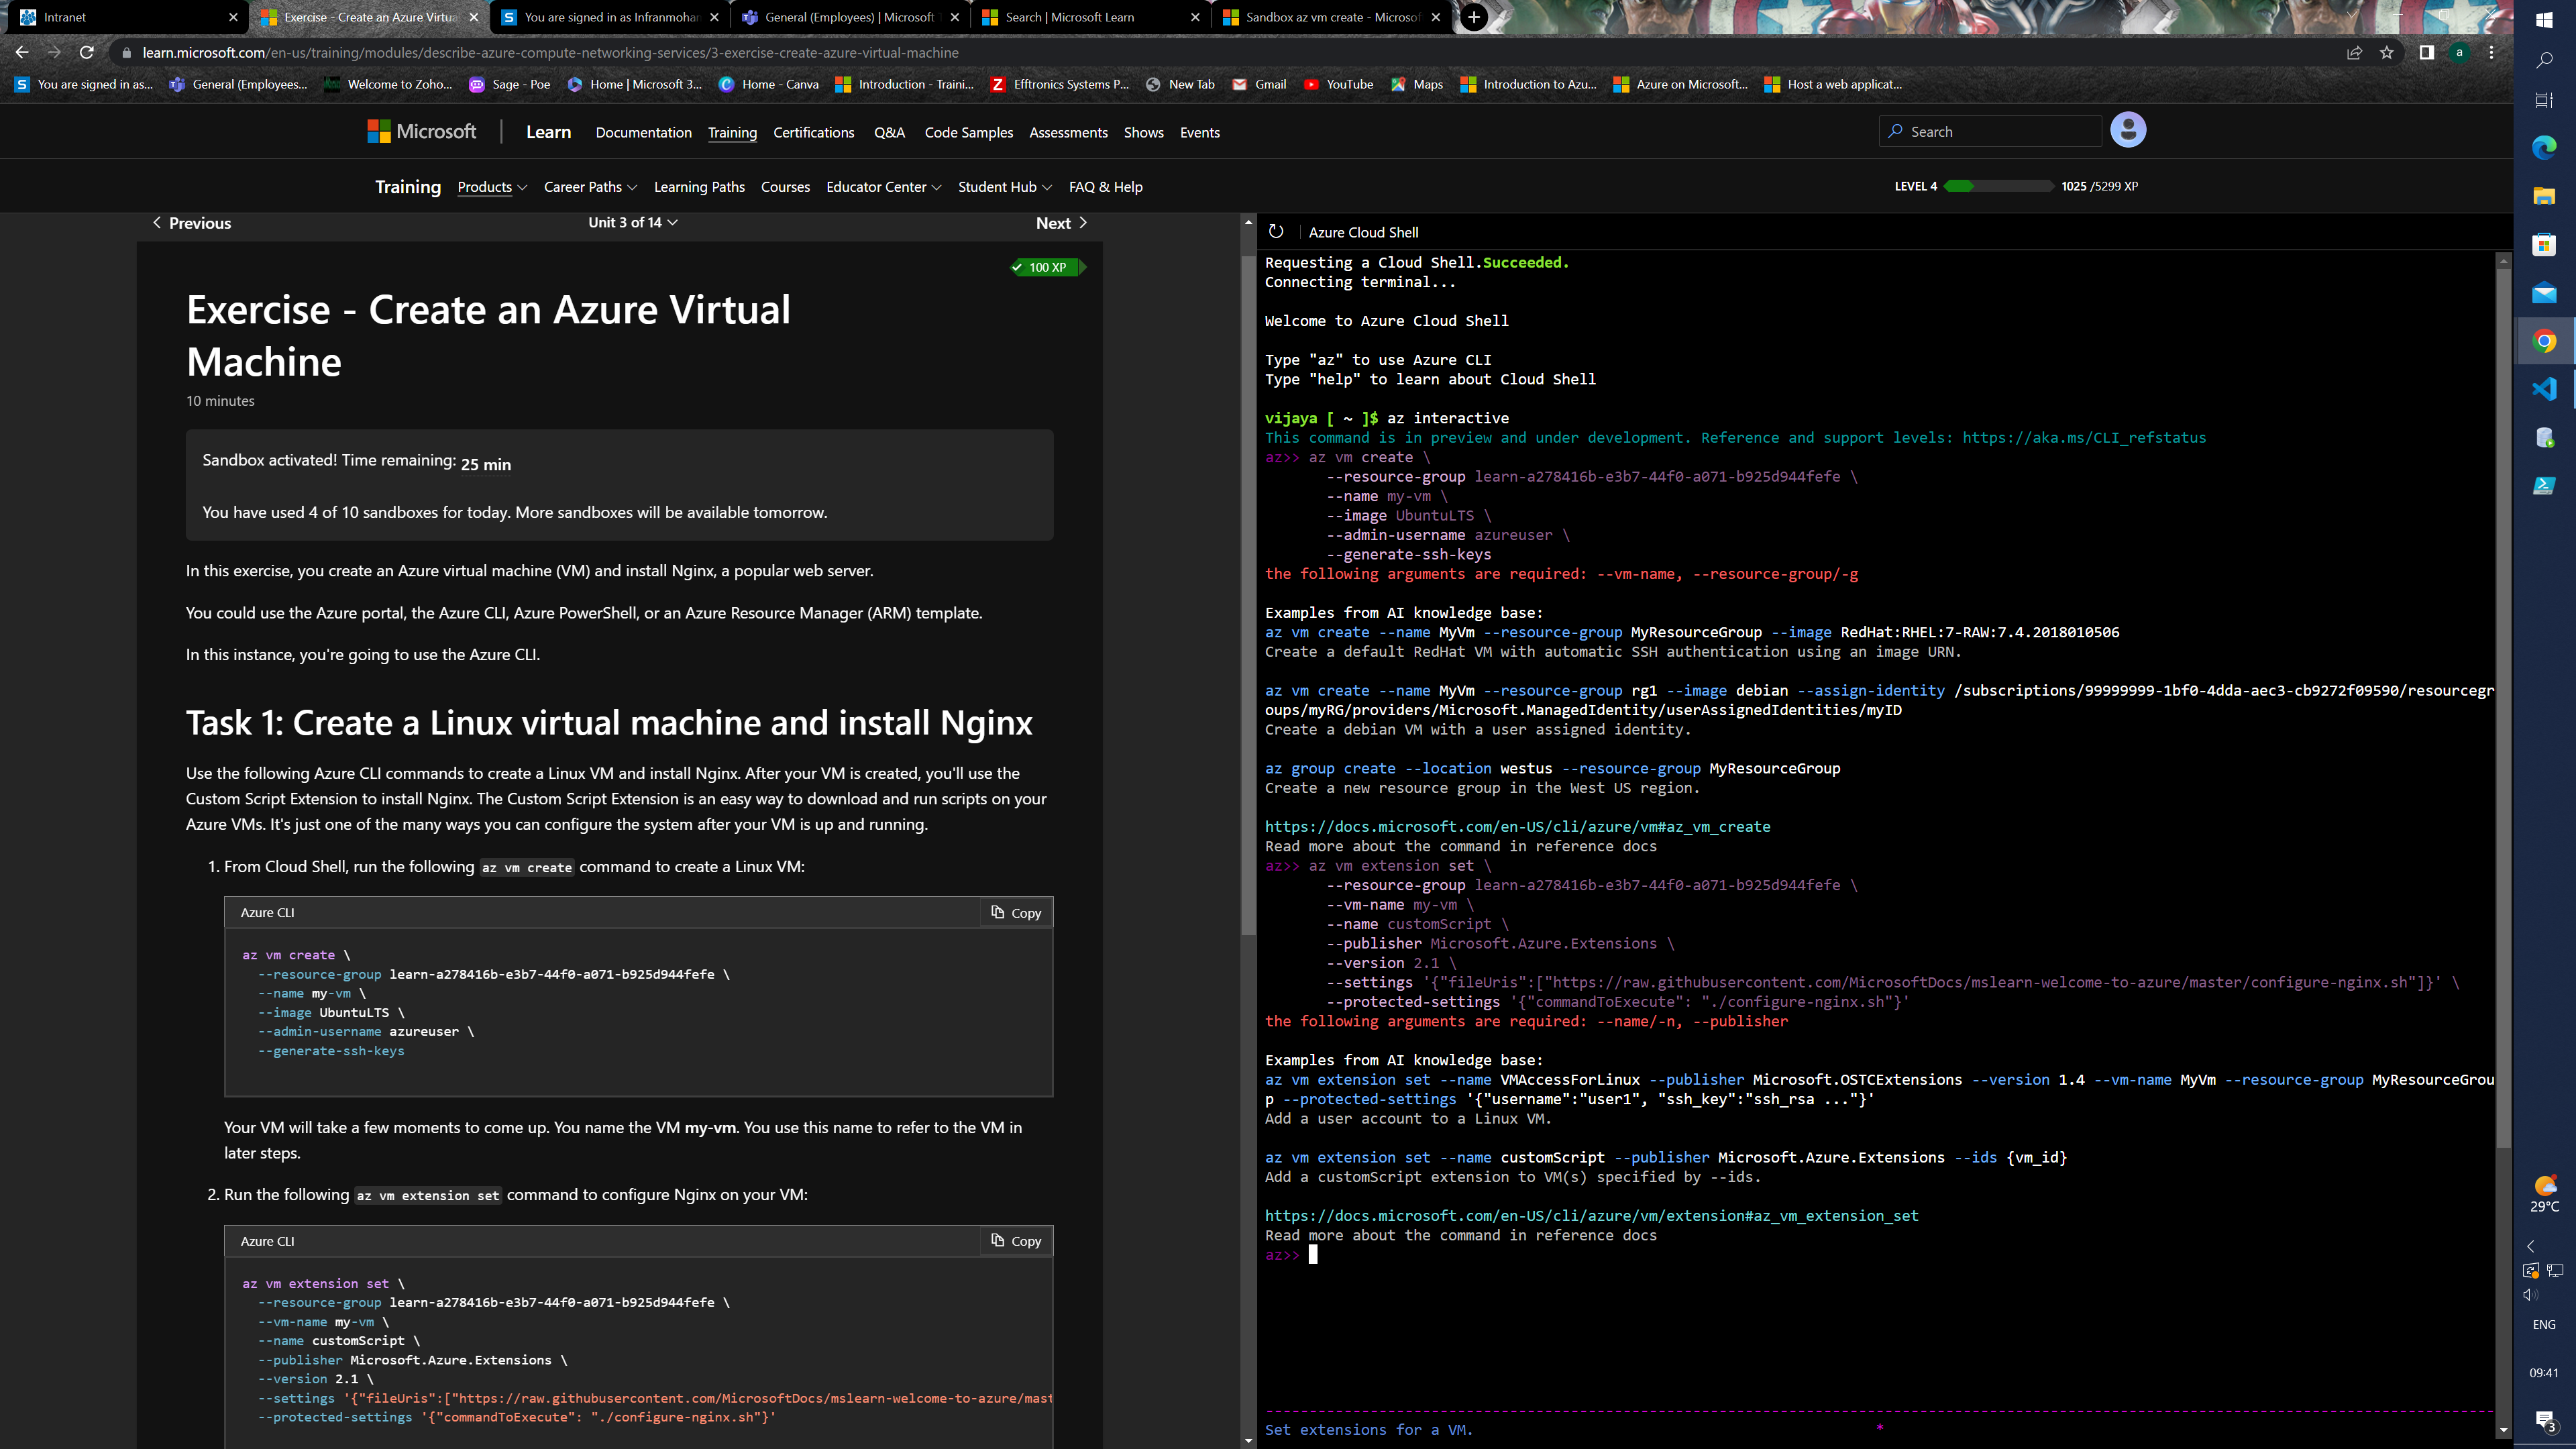Click the weather widget showing 29°C
The height and width of the screenshot is (1449, 2576).
coord(2544,1194)
